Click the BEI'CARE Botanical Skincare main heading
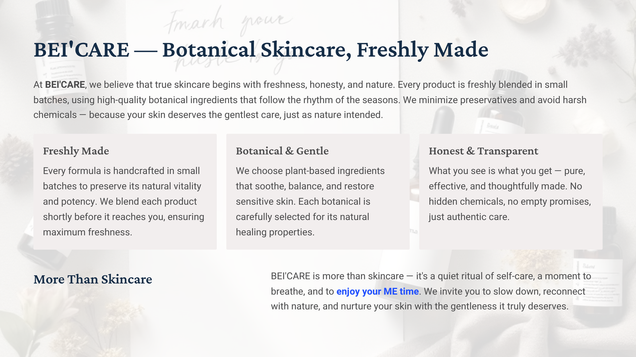 (261, 50)
